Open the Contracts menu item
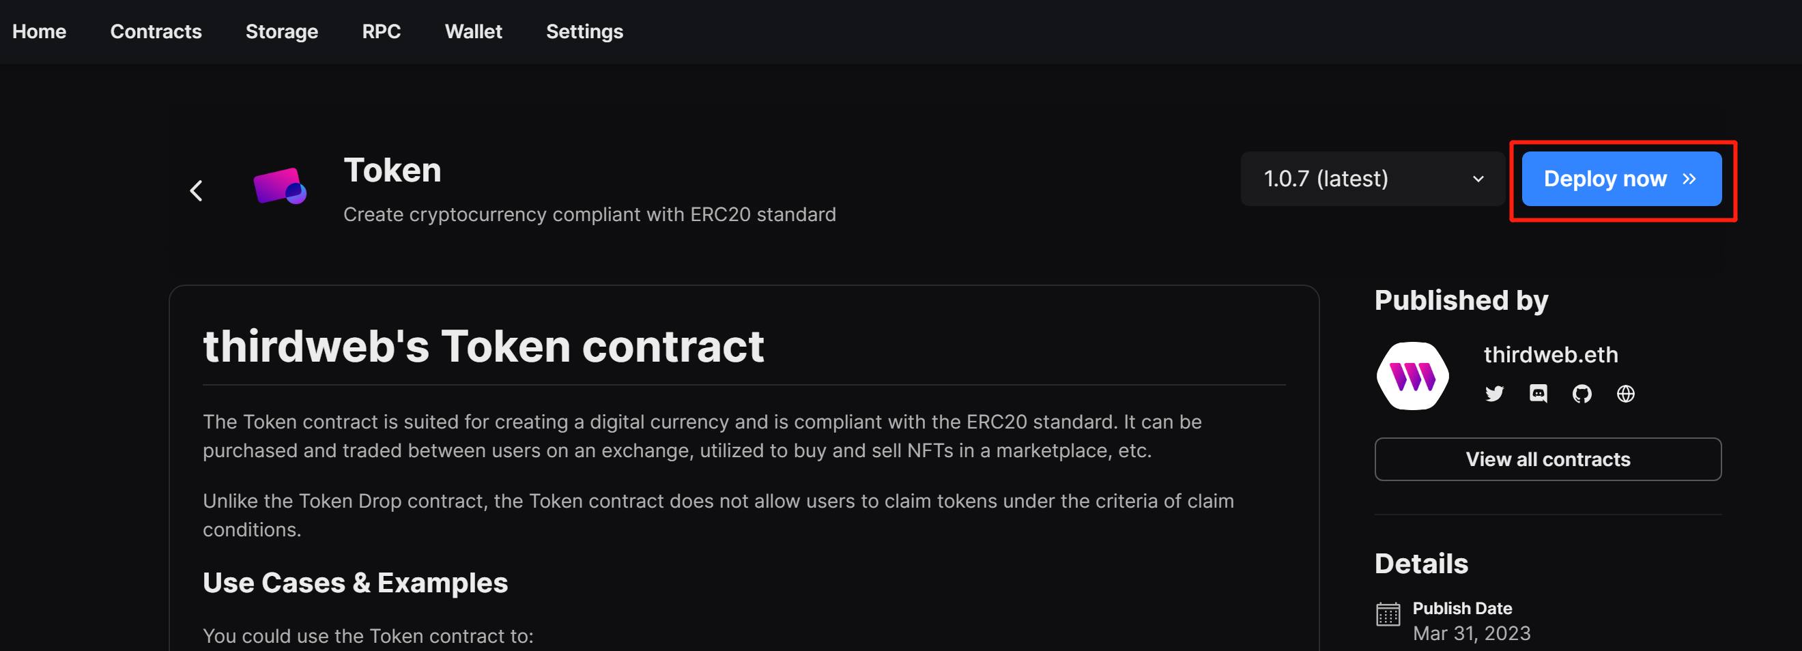Screen dimensions: 1802x651 [x=156, y=31]
